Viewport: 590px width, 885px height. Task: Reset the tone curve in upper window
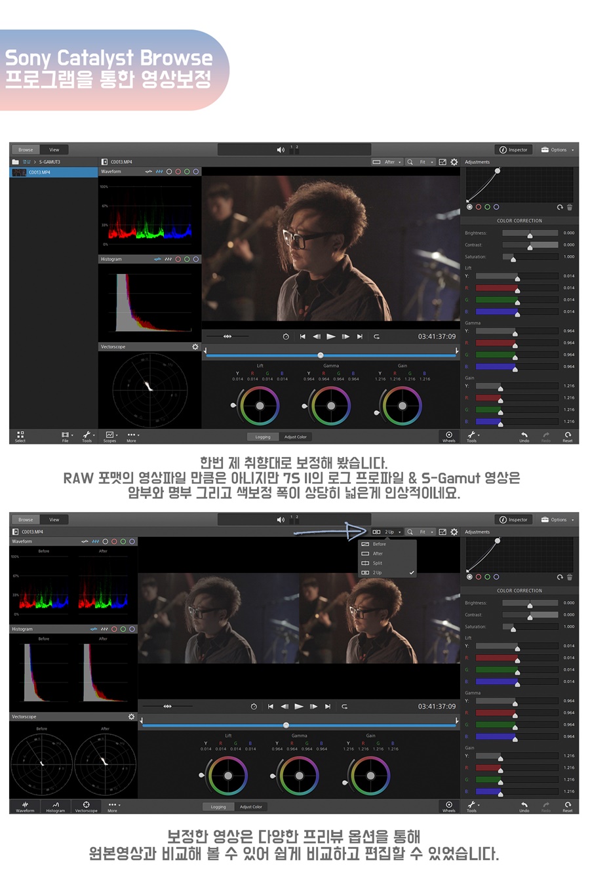click(x=560, y=207)
